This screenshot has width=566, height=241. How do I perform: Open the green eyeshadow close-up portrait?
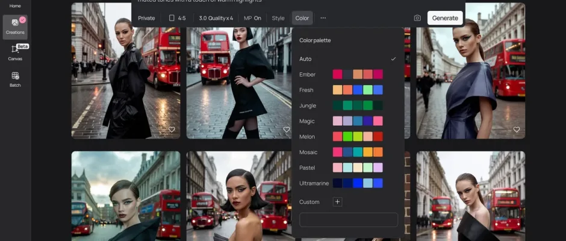tap(126, 196)
